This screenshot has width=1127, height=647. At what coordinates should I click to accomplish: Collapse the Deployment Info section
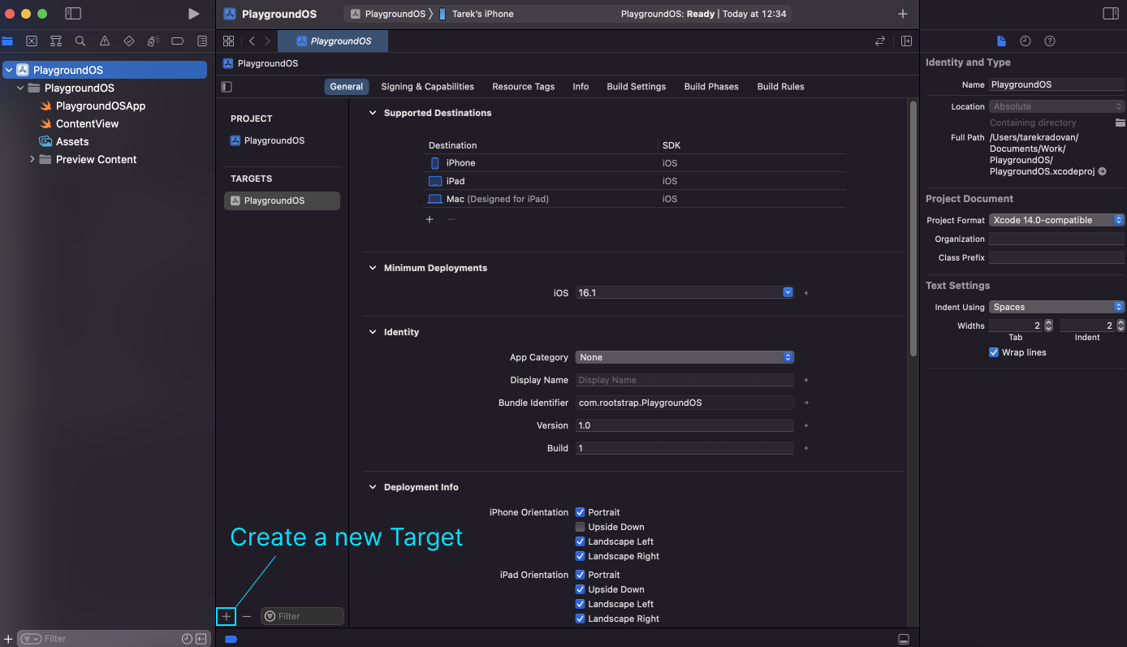[x=374, y=487]
